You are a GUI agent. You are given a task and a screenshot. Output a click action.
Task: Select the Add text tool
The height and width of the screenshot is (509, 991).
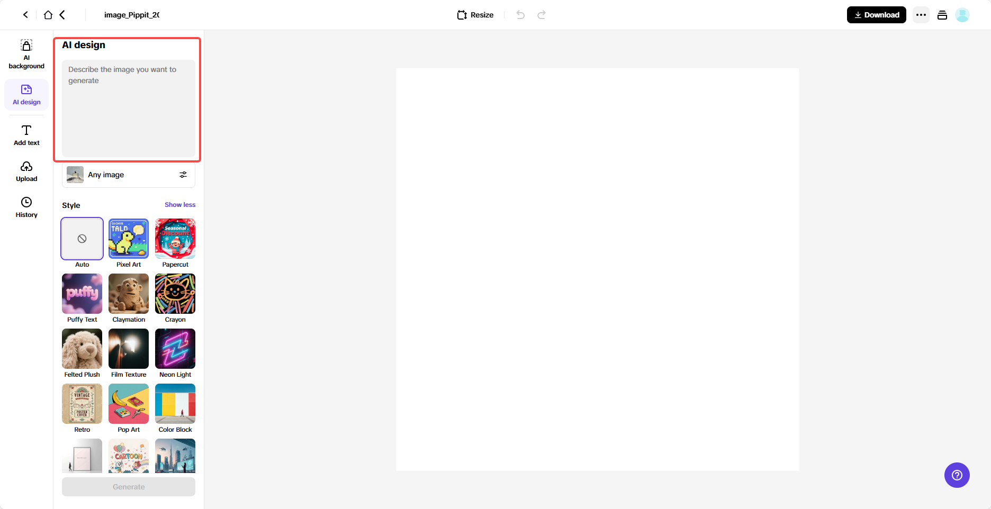coord(26,135)
